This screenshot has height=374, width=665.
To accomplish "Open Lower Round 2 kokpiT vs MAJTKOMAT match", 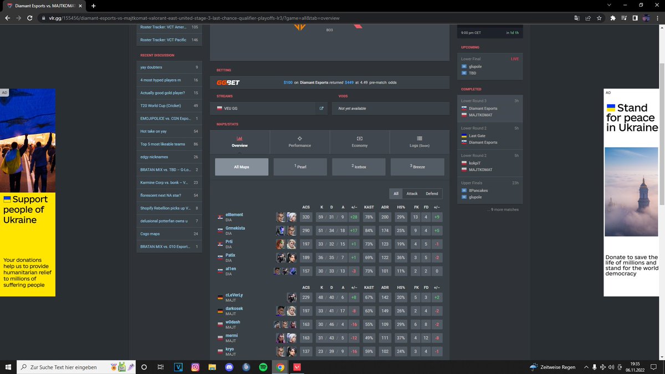I will pyautogui.click(x=490, y=163).
